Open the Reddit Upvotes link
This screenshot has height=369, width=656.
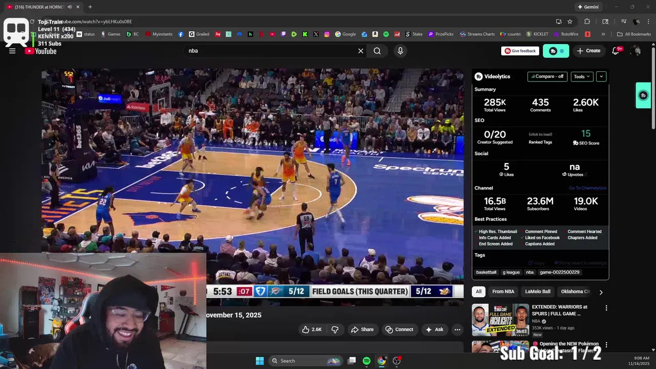tap(575, 174)
